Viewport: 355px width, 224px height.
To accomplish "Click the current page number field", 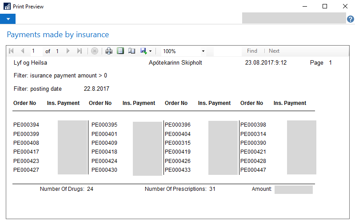I will pyautogui.click(x=36, y=51).
